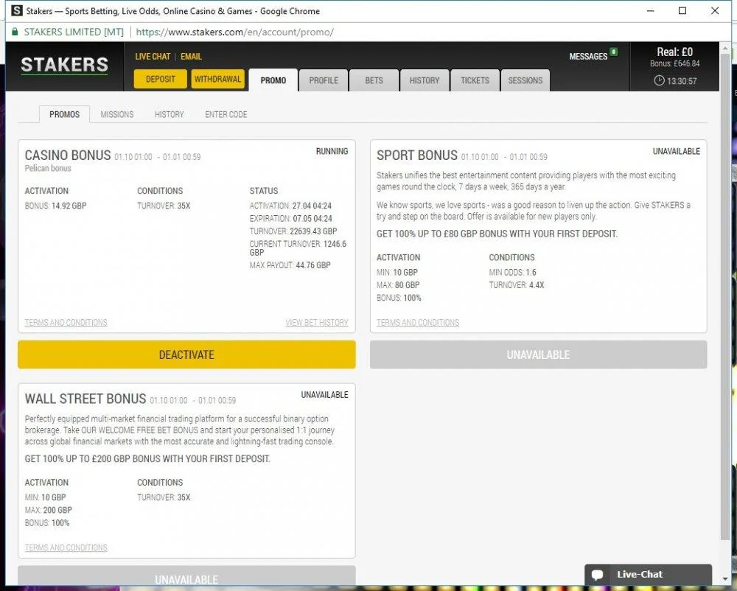Open View Bet History link

[317, 323]
